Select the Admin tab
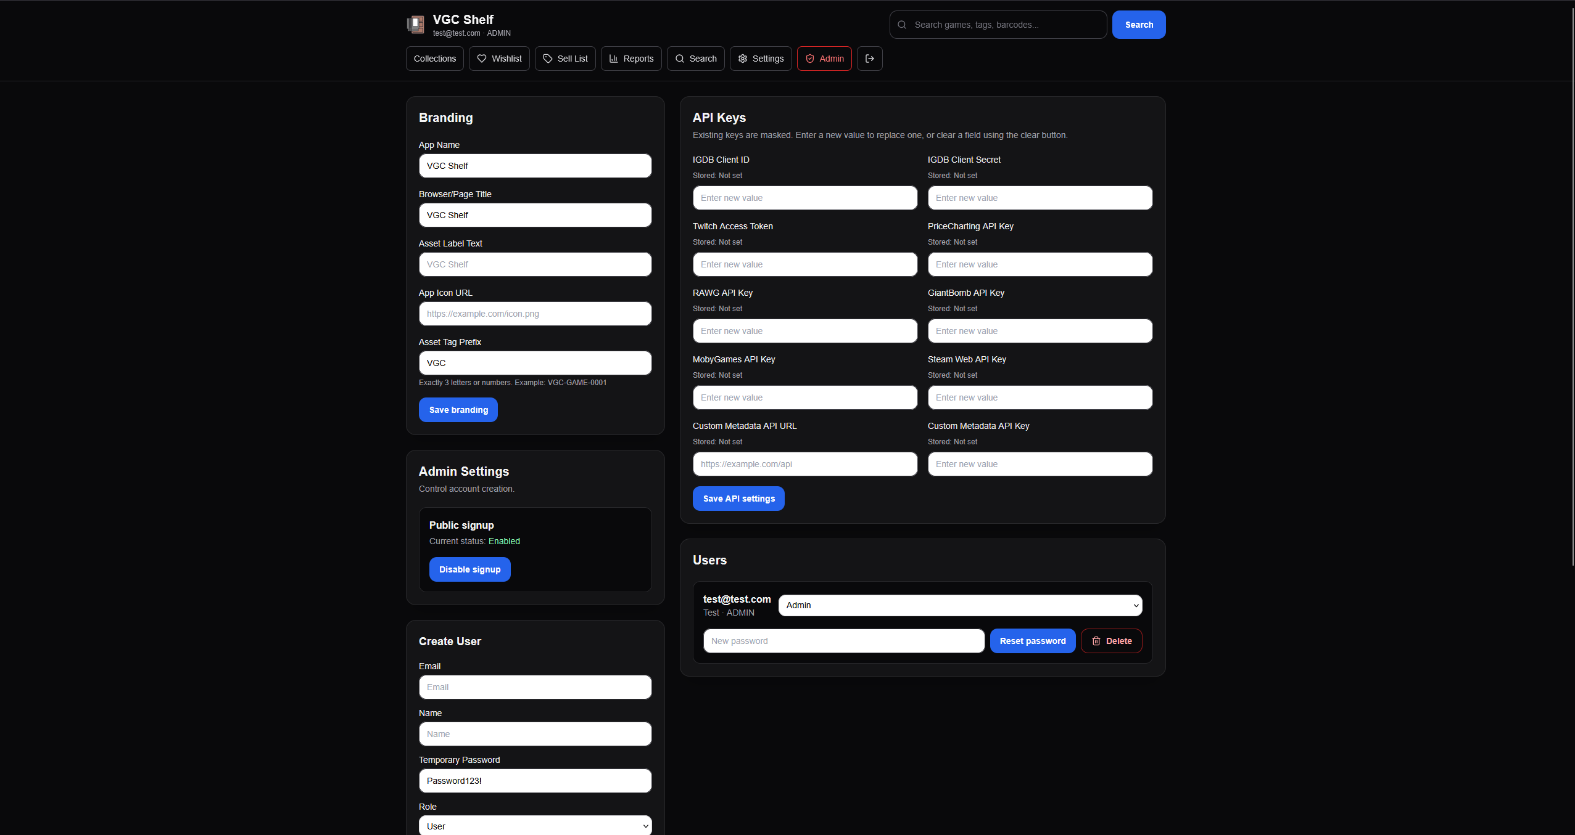 pos(824,59)
